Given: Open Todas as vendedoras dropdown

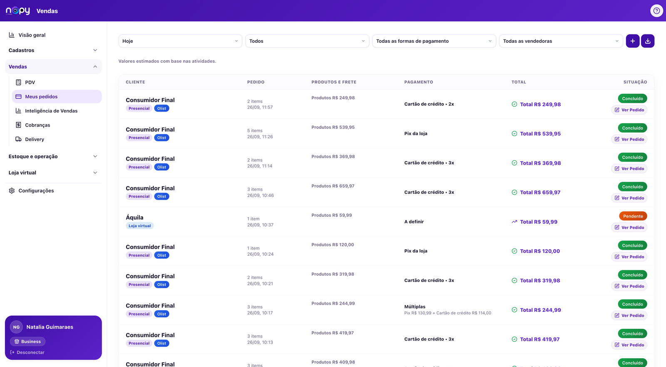Looking at the screenshot, I should tap(561, 41).
